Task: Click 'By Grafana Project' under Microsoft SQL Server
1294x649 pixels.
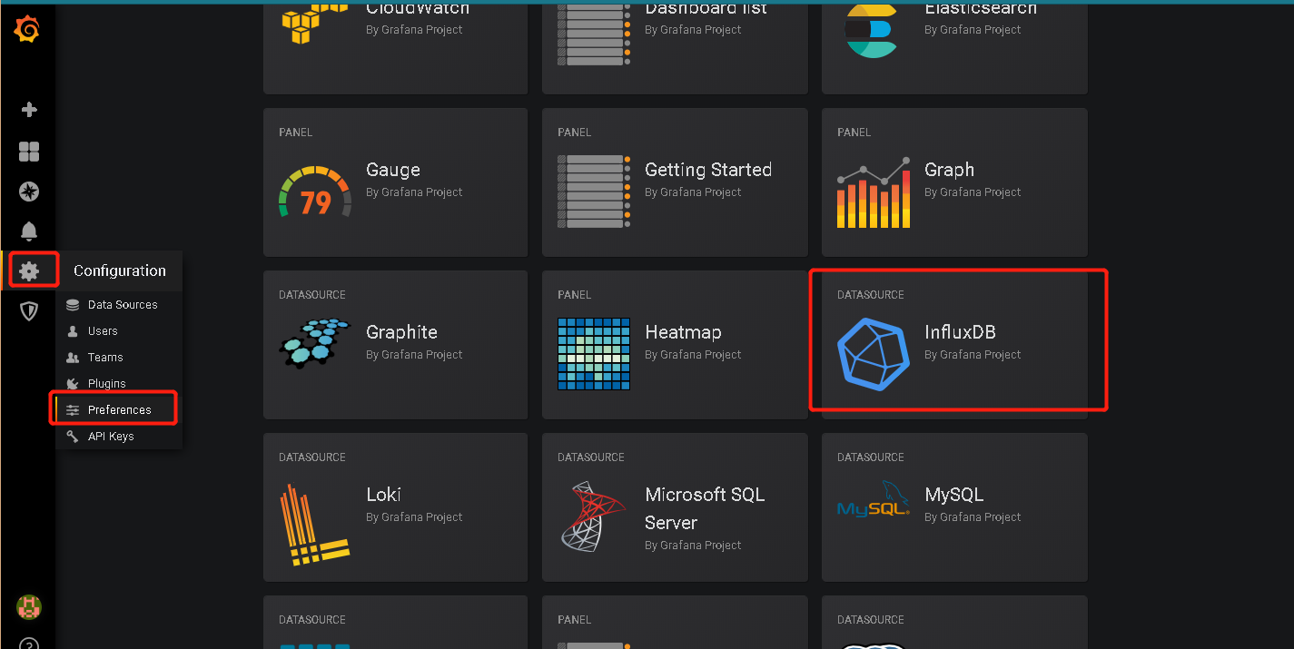Action: click(x=693, y=546)
